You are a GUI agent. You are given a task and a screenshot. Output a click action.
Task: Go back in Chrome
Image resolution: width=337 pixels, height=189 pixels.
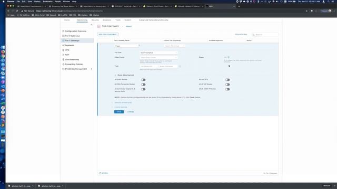(x=8, y=10)
